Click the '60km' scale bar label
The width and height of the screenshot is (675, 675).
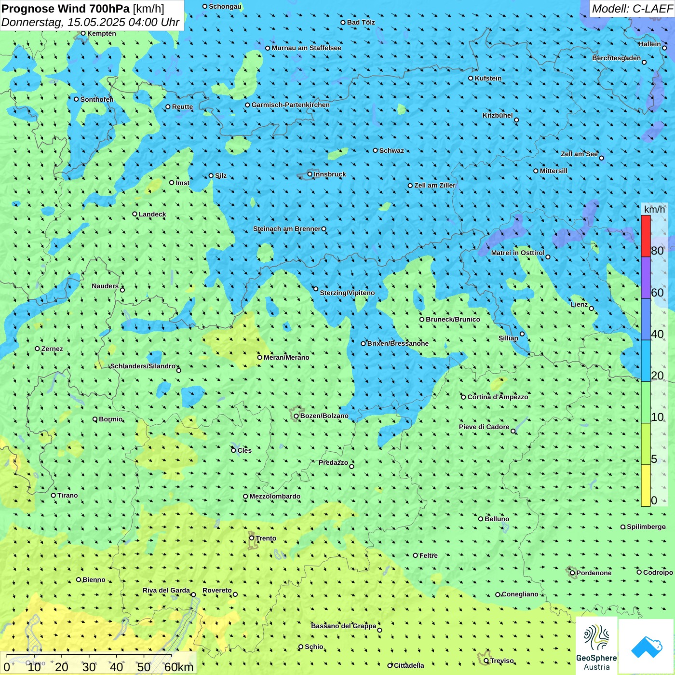click(179, 667)
